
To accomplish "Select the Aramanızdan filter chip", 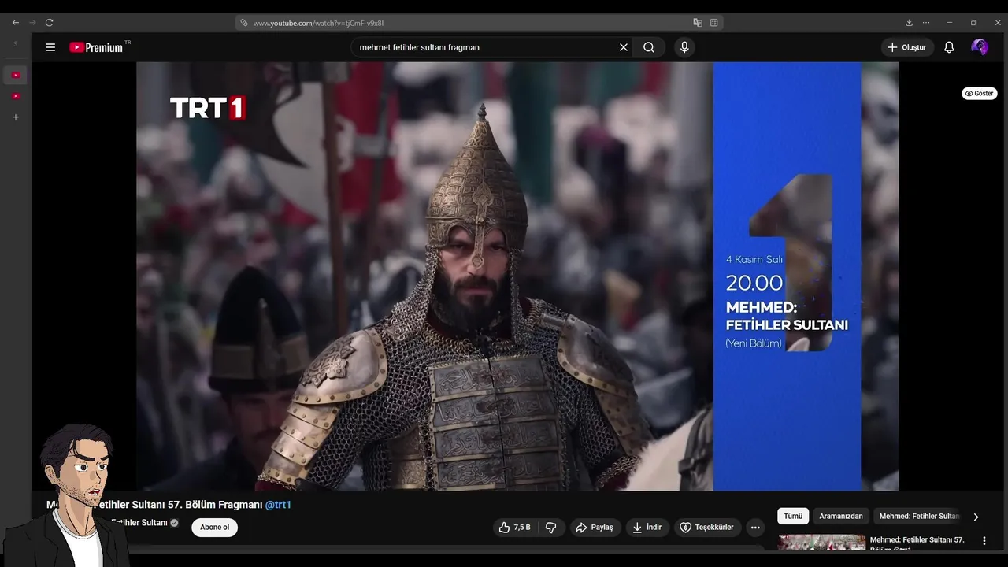I will [841, 517].
